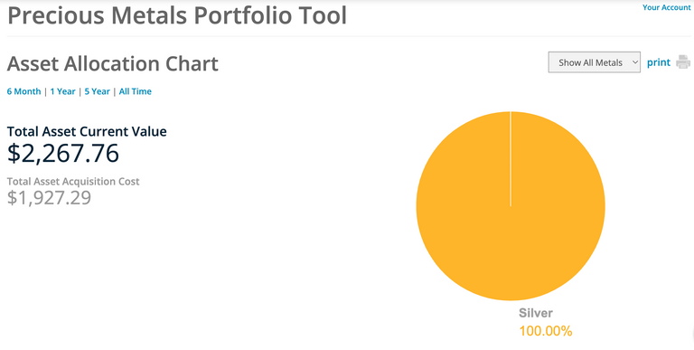Click the Total Asset Acquisition Cost label
The height and width of the screenshot is (350, 694).
tap(73, 181)
